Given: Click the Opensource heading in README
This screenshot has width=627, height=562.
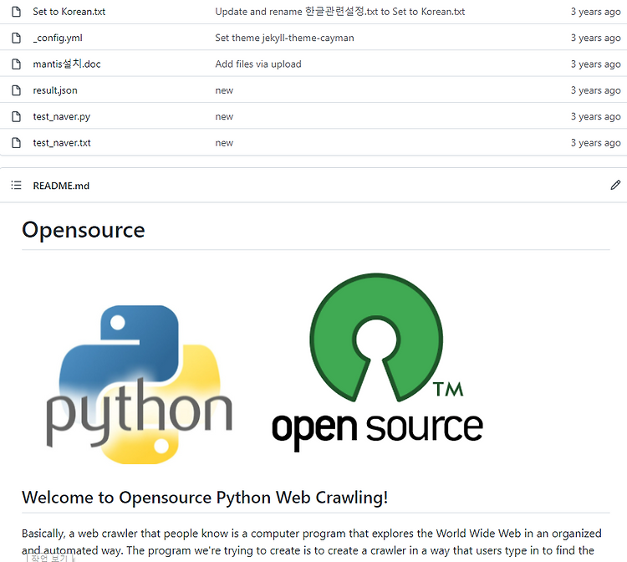Looking at the screenshot, I should [x=83, y=231].
